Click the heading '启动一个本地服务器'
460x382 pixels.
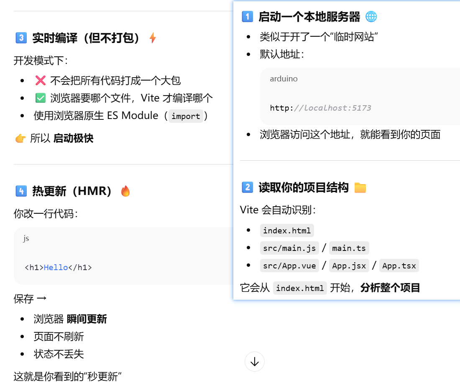[x=309, y=16]
